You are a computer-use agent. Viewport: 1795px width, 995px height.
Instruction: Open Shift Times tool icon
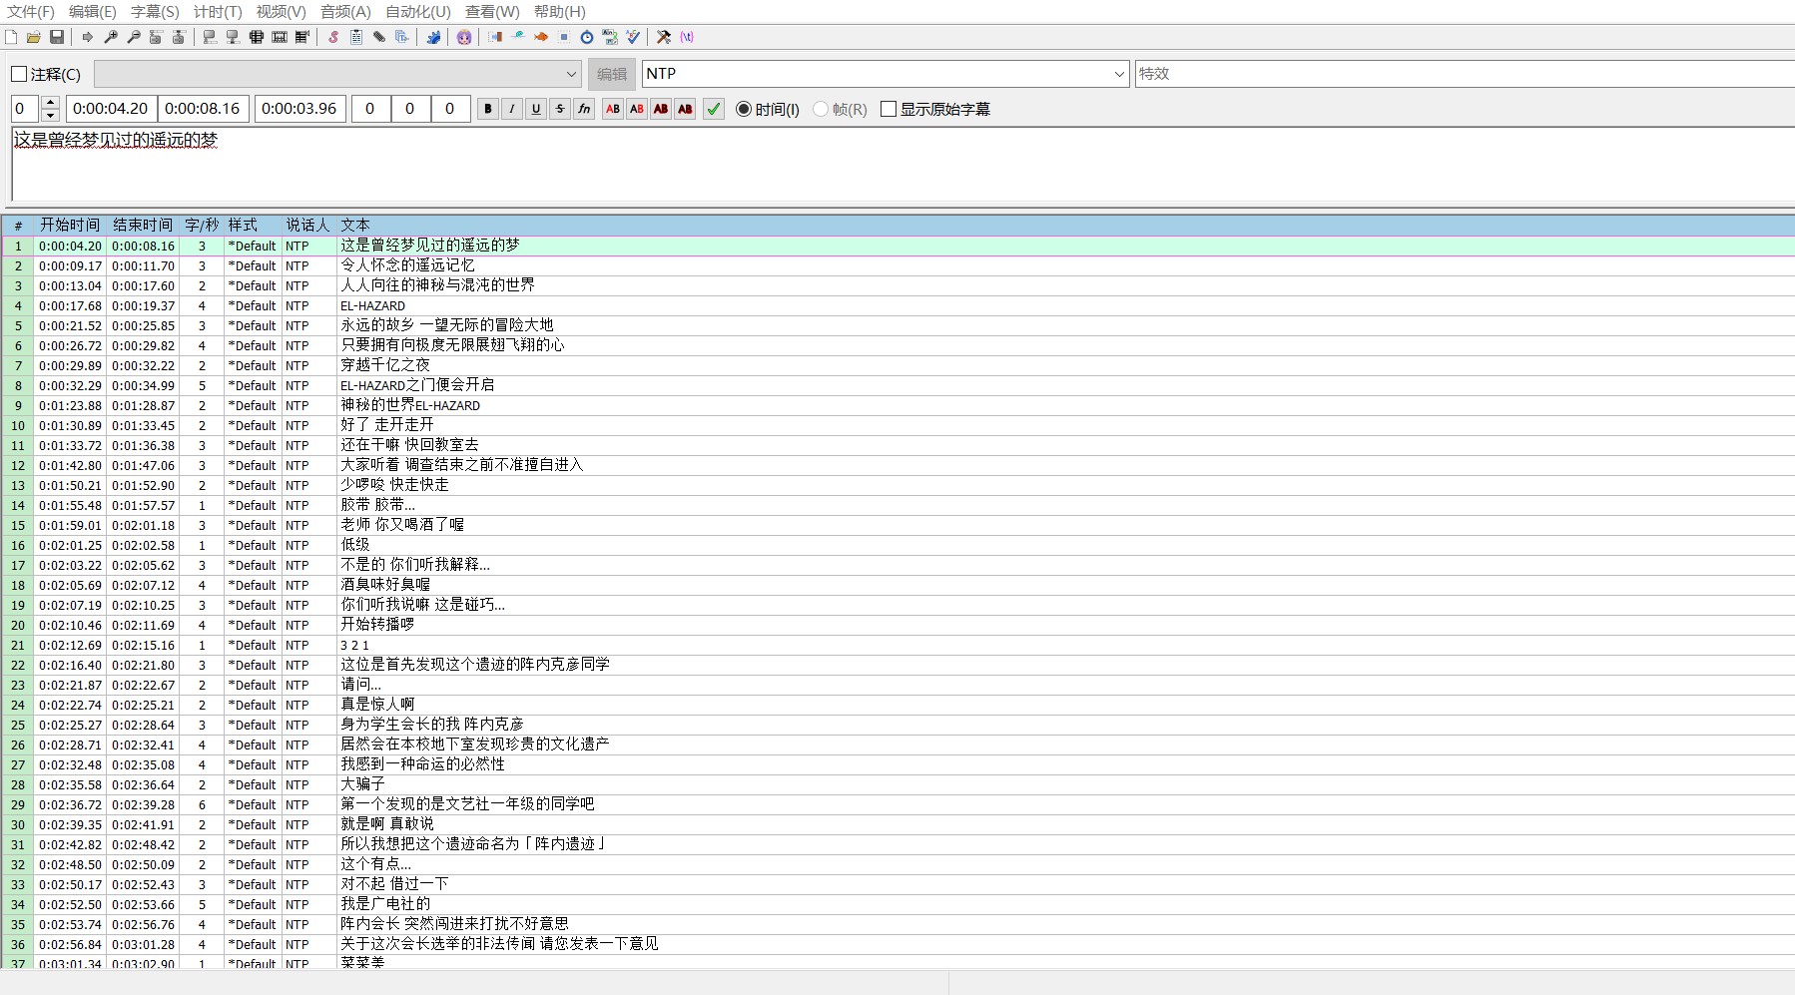495,37
